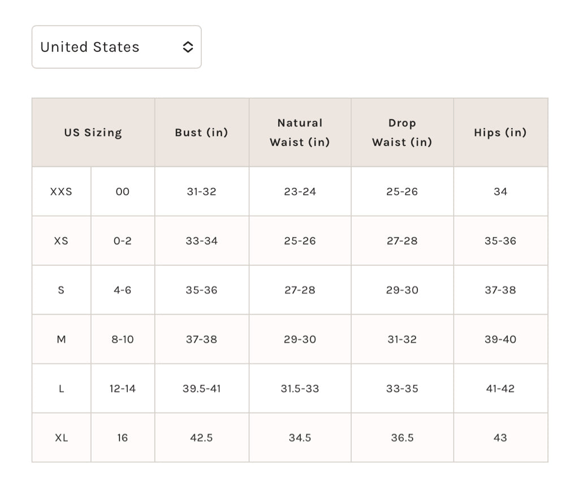The height and width of the screenshot is (486, 579).
Task: Click the up-down chevron icon in country selector
Action: click(188, 47)
